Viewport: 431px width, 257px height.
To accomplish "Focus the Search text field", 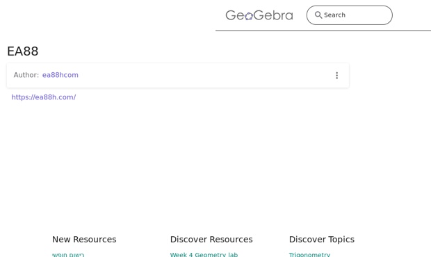I will click(x=350, y=15).
